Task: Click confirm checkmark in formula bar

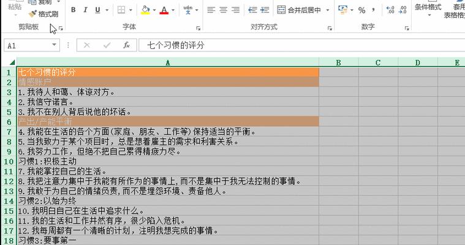Action: 107,45
